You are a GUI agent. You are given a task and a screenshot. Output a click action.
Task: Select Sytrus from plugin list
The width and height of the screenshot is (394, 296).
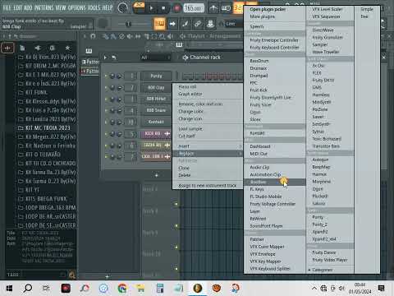[x=318, y=132]
